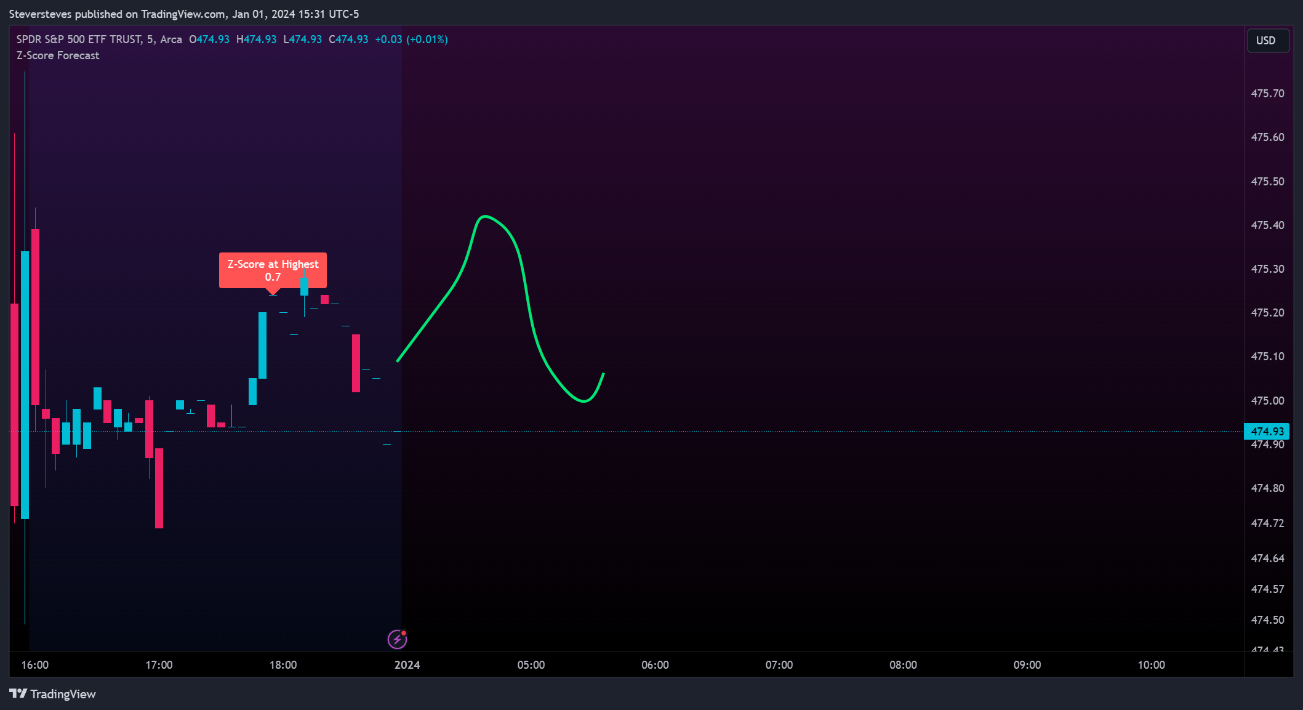Click the 05:00 time axis label
This screenshot has width=1303, height=710.
pyautogui.click(x=531, y=665)
